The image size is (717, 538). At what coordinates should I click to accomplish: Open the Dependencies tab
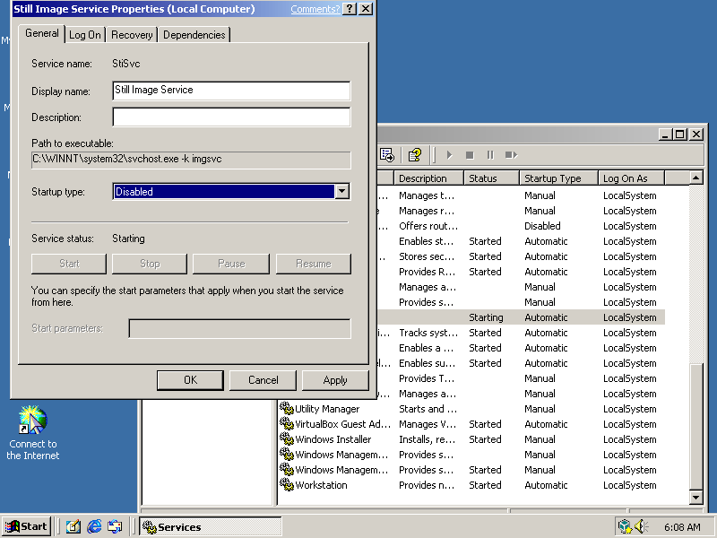tap(194, 35)
